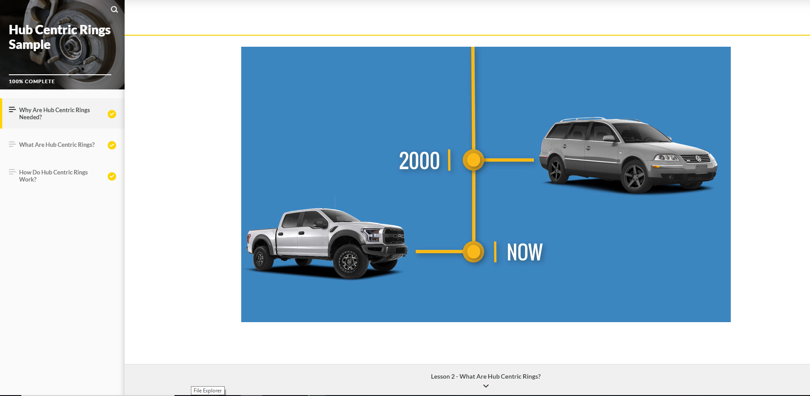Click down chevron under Lesson 2 link

click(486, 386)
